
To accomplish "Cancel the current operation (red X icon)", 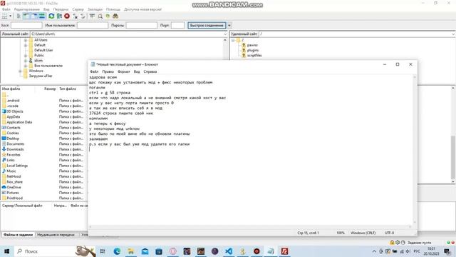I will 67,16.
